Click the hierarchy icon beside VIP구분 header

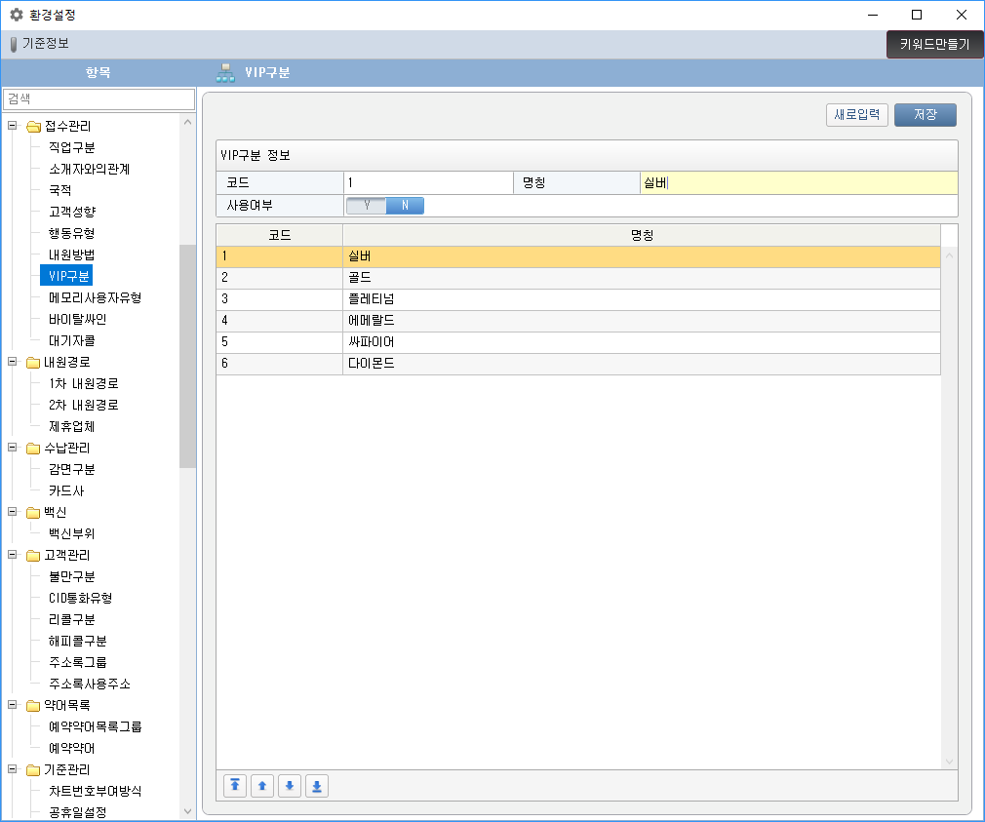click(225, 73)
